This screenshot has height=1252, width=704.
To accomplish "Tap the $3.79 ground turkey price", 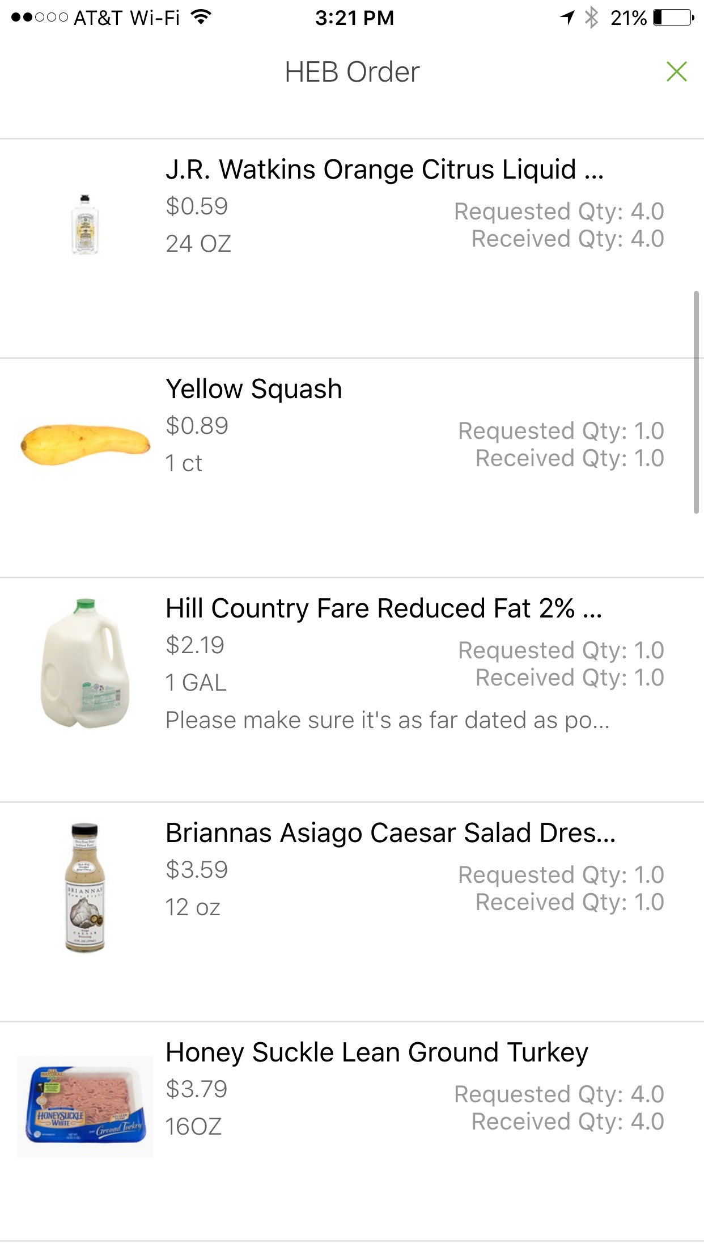I will point(197,1089).
